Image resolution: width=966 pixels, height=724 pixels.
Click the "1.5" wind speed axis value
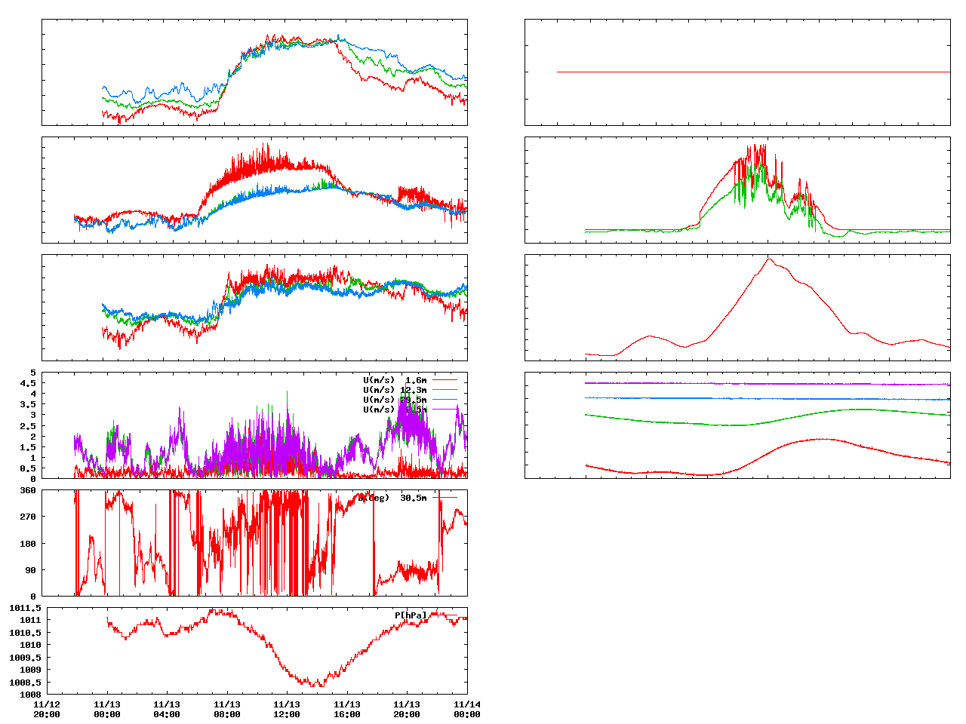28,447
